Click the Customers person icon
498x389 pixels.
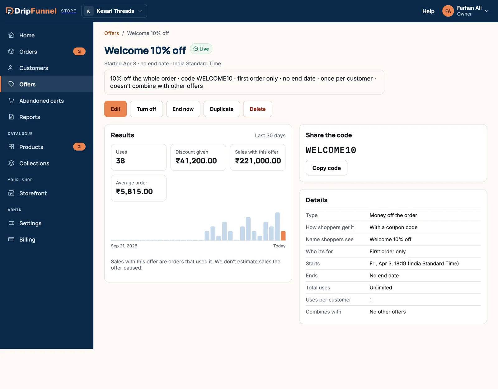(x=11, y=68)
